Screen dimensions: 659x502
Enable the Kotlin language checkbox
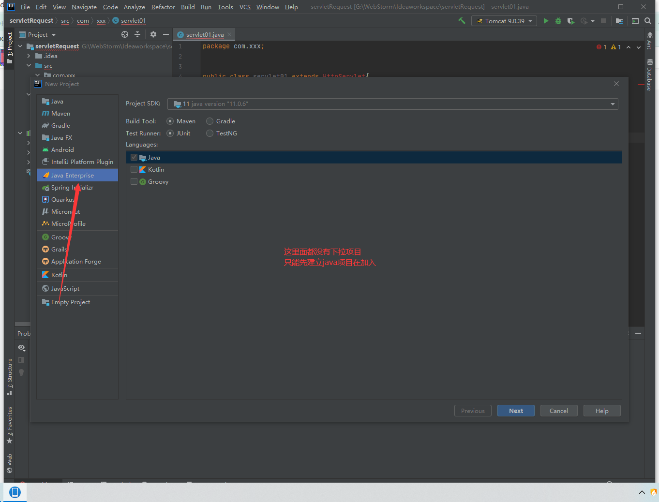(x=134, y=169)
